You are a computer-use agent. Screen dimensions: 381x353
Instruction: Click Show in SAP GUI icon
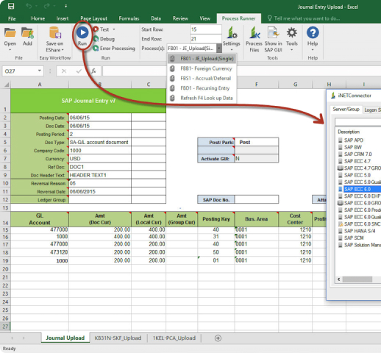[x=273, y=33]
